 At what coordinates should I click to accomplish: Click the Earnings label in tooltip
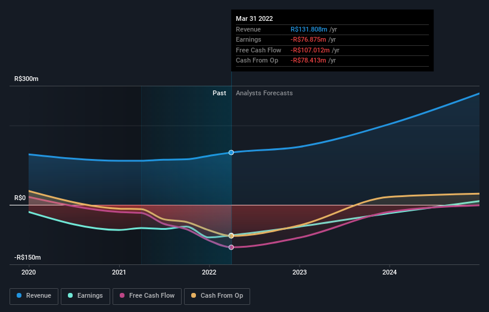[x=248, y=39]
